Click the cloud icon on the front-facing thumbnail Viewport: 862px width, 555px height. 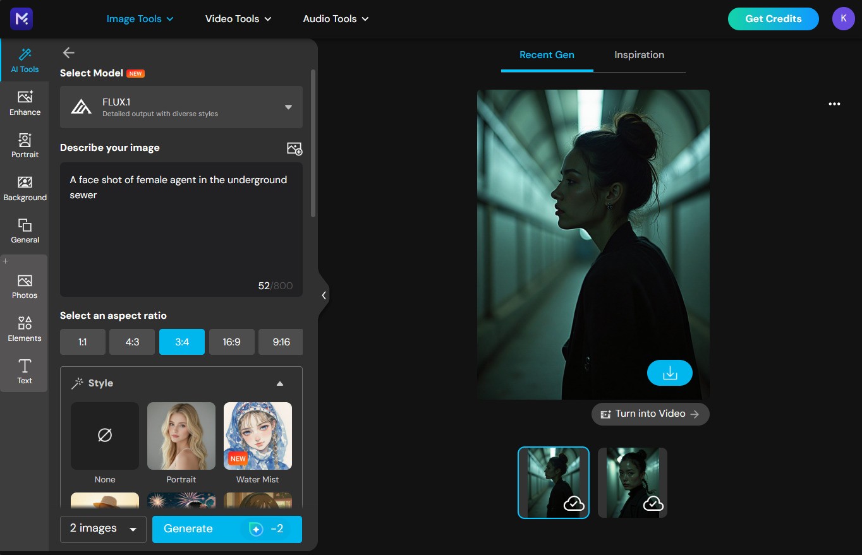coord(653,503)
